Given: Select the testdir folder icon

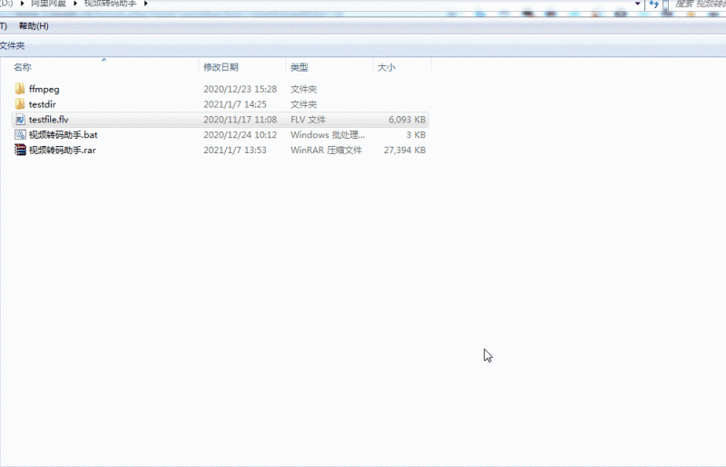Looking at the screenshot, I should (x=21, y=104).
